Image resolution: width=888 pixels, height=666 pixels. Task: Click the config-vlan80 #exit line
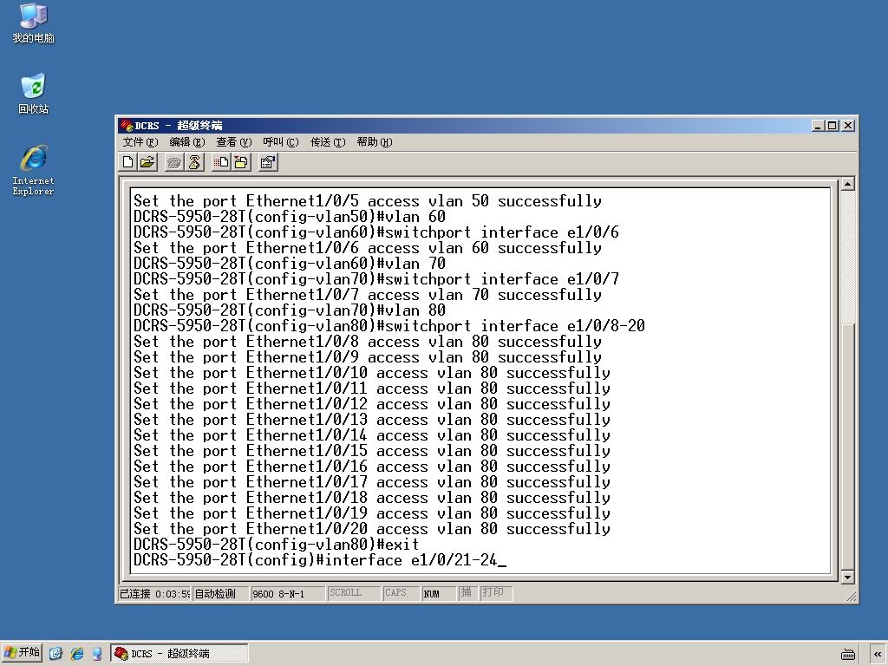pyautogui.click(x=277, y=545)
